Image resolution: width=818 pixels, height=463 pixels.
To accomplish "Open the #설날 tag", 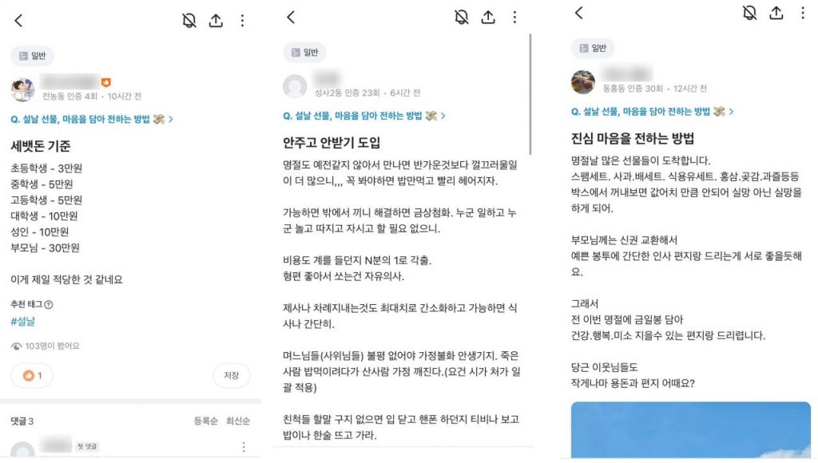I will click(x=22, y=321).
